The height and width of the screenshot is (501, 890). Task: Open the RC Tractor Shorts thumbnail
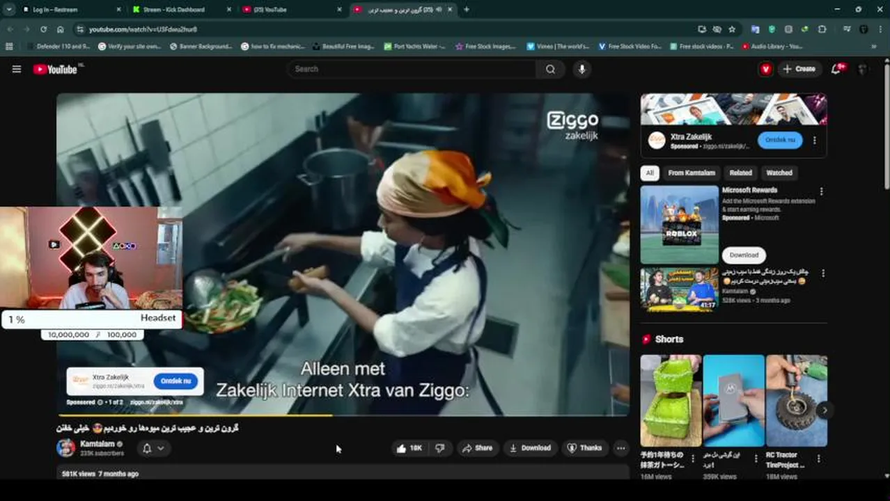pyautogui.click(x=797, y=401)
